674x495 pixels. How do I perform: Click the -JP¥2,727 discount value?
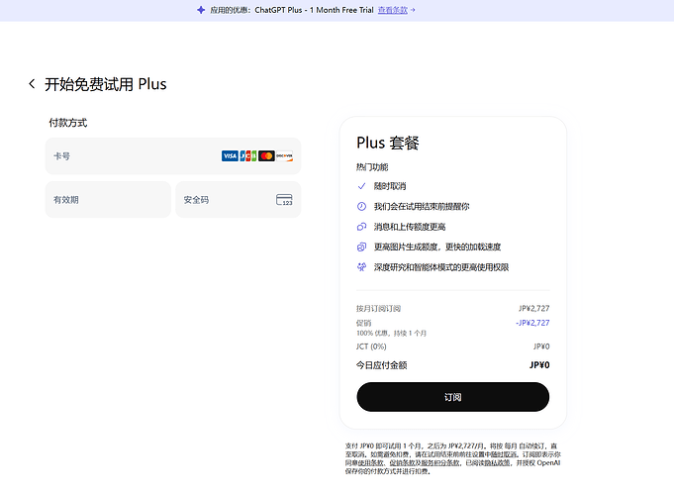pyautogui.click(x=532, y=323)
